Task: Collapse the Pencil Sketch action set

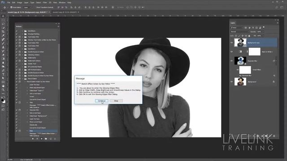Action: [x=22, y=79]
